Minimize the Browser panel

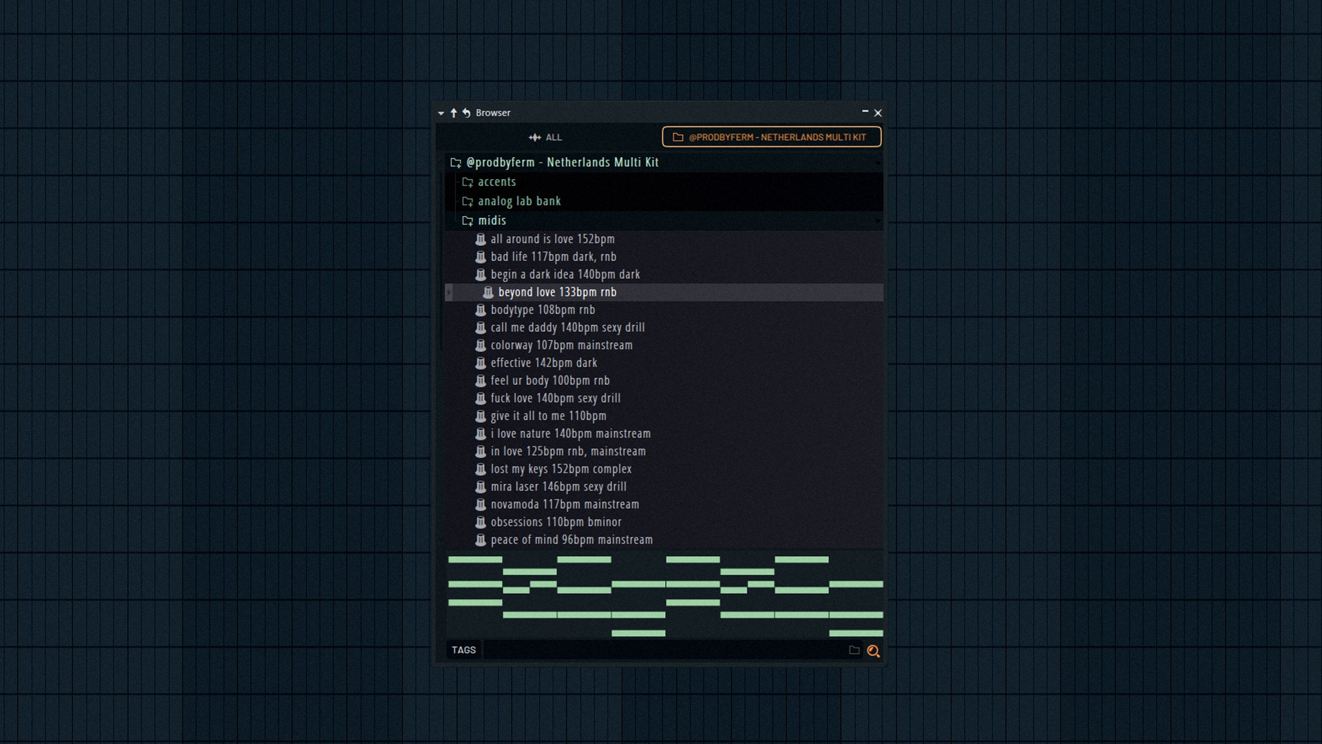tap(865, 112)
